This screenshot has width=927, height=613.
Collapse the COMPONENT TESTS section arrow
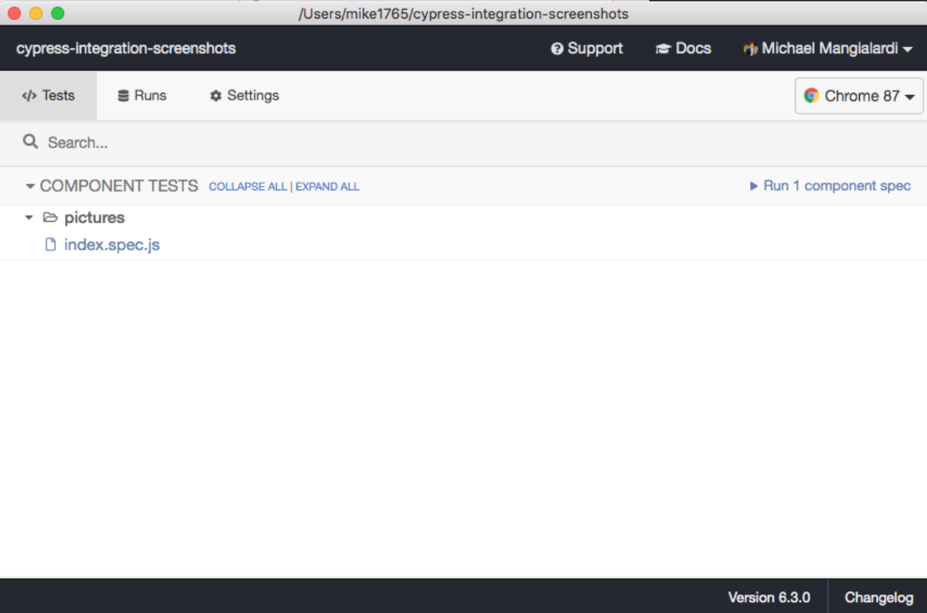(30, 186)
